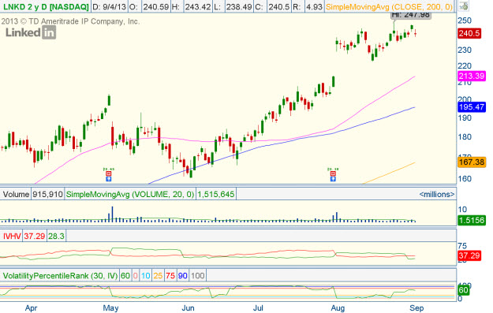
Task: Click the LinkedIn logo on the chart
Action: click(31, 32)
